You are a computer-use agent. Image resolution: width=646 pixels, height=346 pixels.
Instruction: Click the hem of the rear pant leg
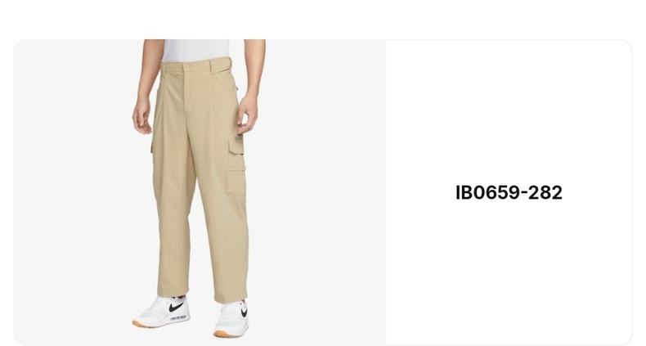tap(173, 293)
